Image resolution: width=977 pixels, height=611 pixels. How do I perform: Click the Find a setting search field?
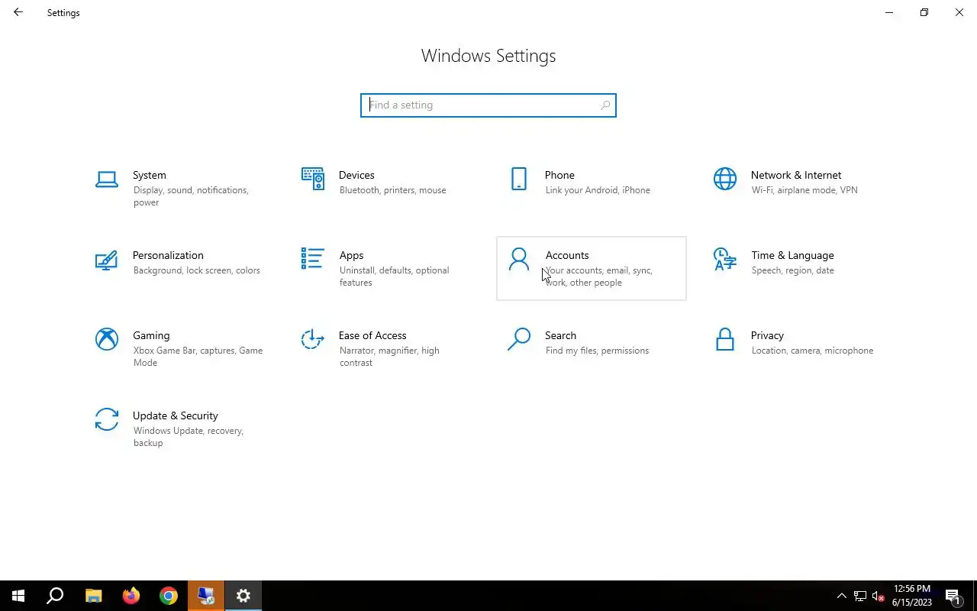click(488, 105)
